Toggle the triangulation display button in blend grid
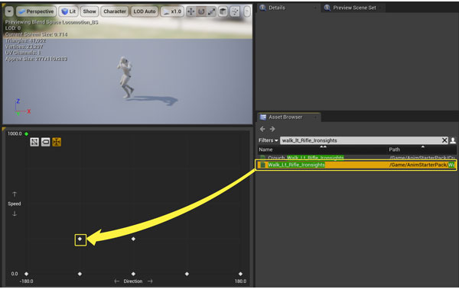Image resolution: width=459 pixels, height=289 pixels. 34,142
